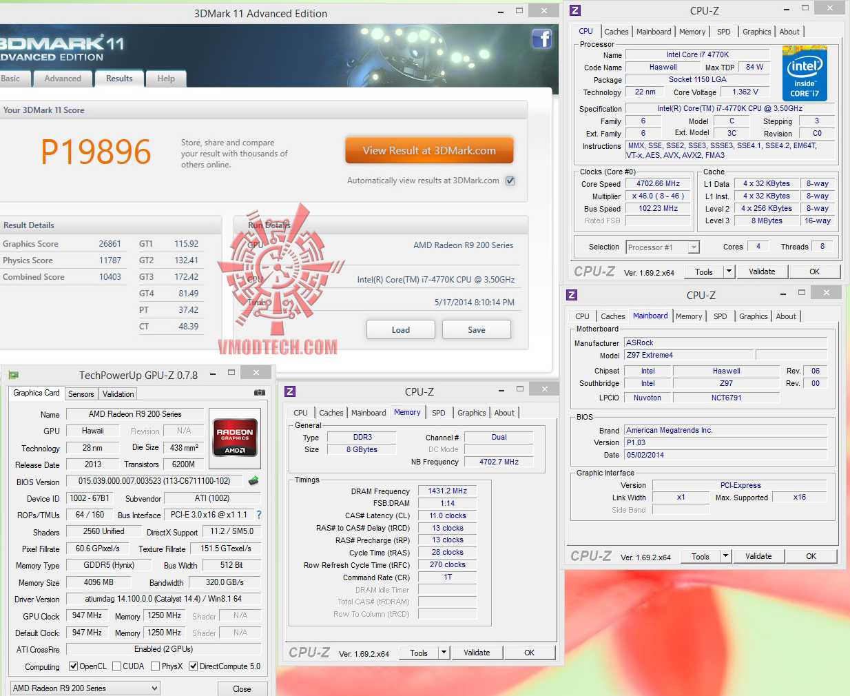Click the Graphics Score value 26861
Screen dimensions: 850x696
point(110,244)
